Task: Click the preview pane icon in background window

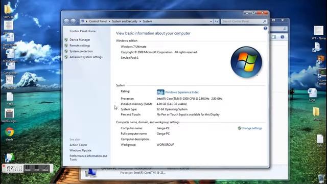Action: coord(274,37)
